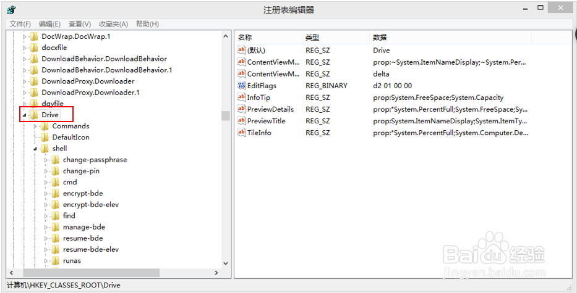Open the 收藏夹(A) menu

pos(113,24)
